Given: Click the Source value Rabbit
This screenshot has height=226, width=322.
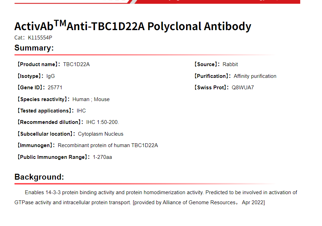Looking at the screenshot, I should (x=230, y=64).
